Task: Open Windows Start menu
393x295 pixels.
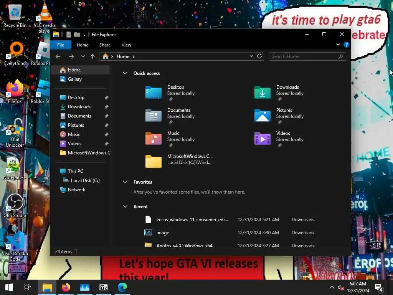Action: pos(9,287)
